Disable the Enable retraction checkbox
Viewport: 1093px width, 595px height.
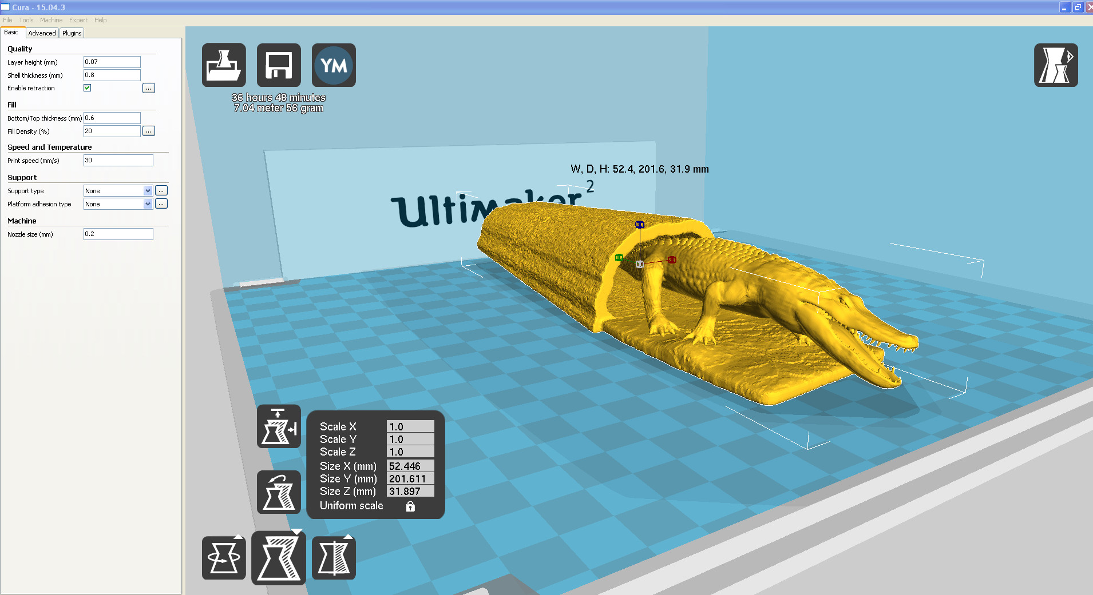(87, 87)
